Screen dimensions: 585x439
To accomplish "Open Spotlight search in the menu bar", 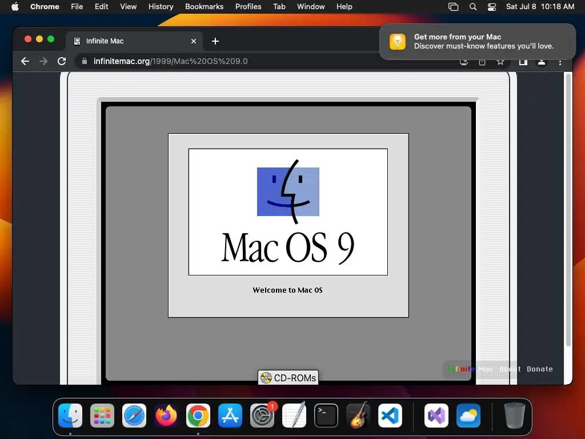I will click(x=472, y=6).
